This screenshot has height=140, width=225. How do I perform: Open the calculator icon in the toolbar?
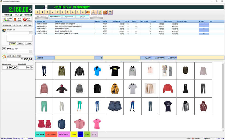pyautogui.click(x=110, y=12)
